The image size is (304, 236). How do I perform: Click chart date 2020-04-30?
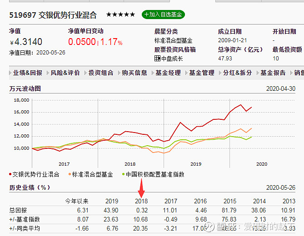point(281,88)
